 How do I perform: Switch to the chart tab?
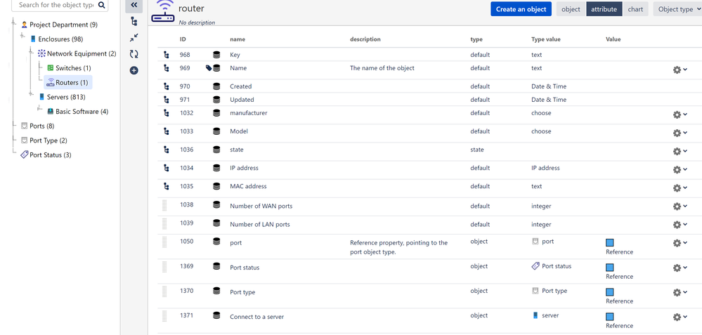[x=635, y=9]
